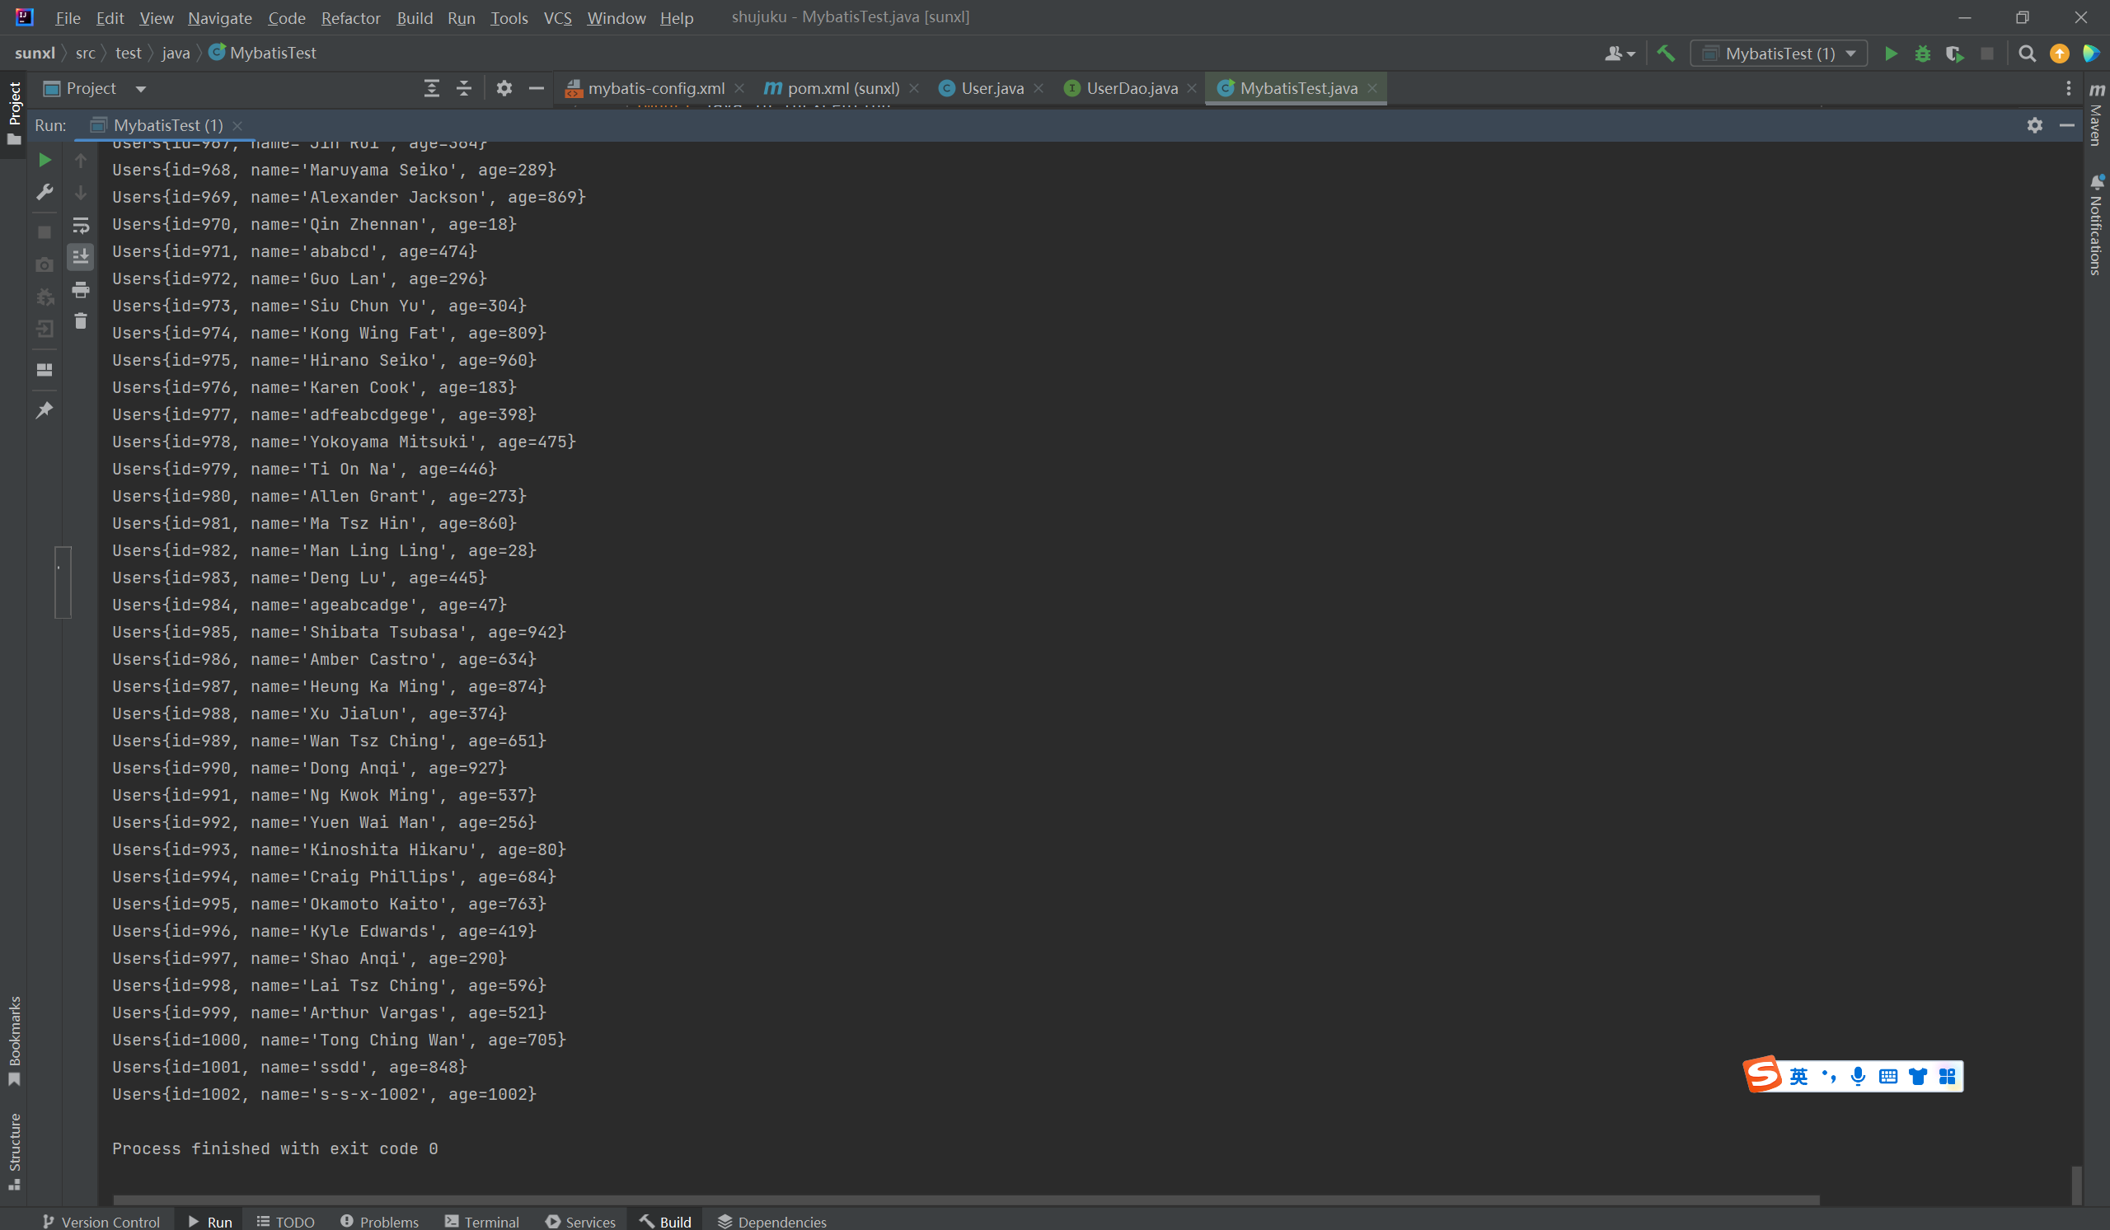Image resolution: width=2110 pixels, height=1230 pixels.
Task: Open the user account dropdown arrow
Action: click(1630, 54)
